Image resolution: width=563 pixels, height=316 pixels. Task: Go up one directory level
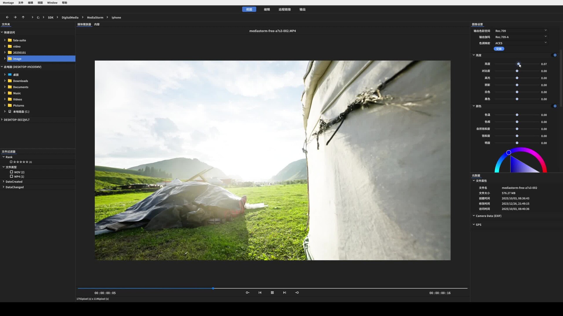[23, 17]
